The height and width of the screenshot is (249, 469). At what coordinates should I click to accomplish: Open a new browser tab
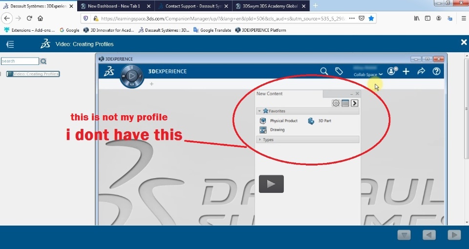coord(315,6)
